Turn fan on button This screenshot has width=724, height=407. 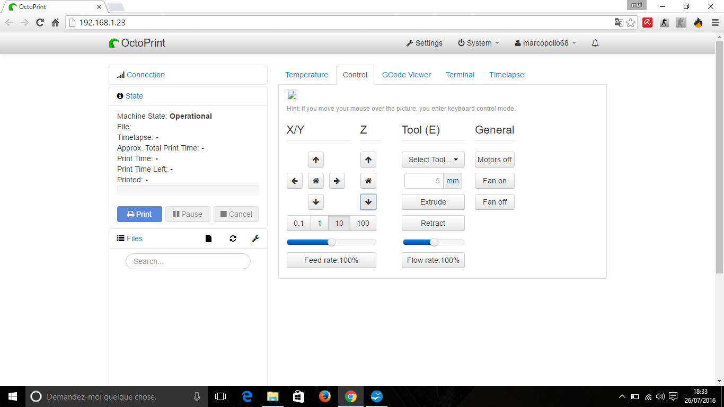click(x=495, y=181)
